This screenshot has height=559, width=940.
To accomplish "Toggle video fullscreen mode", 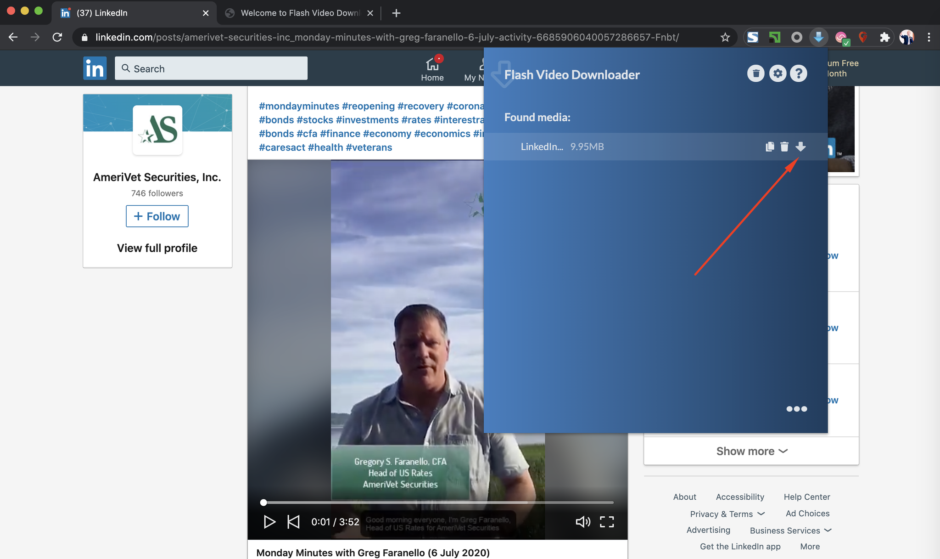I will 607,522.
